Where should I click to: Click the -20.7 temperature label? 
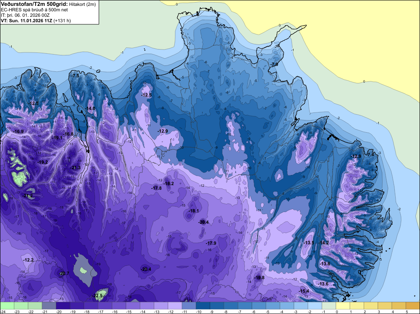tap(64, 273)
